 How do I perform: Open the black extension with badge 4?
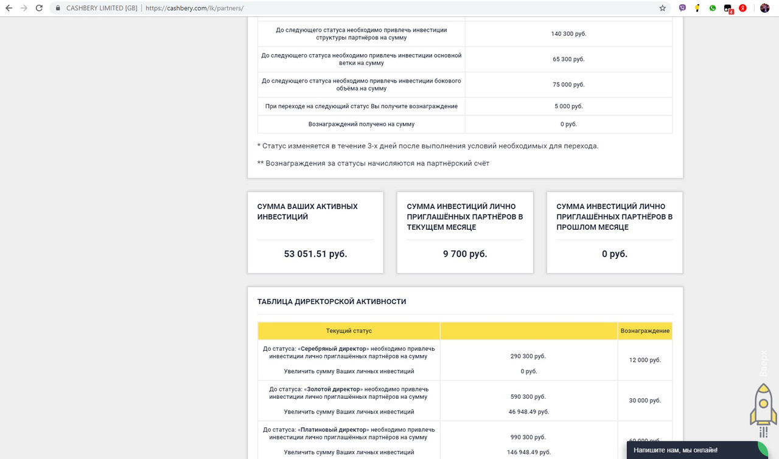point(728,9)
